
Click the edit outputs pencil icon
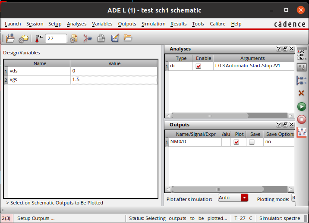tap(115, 38)
